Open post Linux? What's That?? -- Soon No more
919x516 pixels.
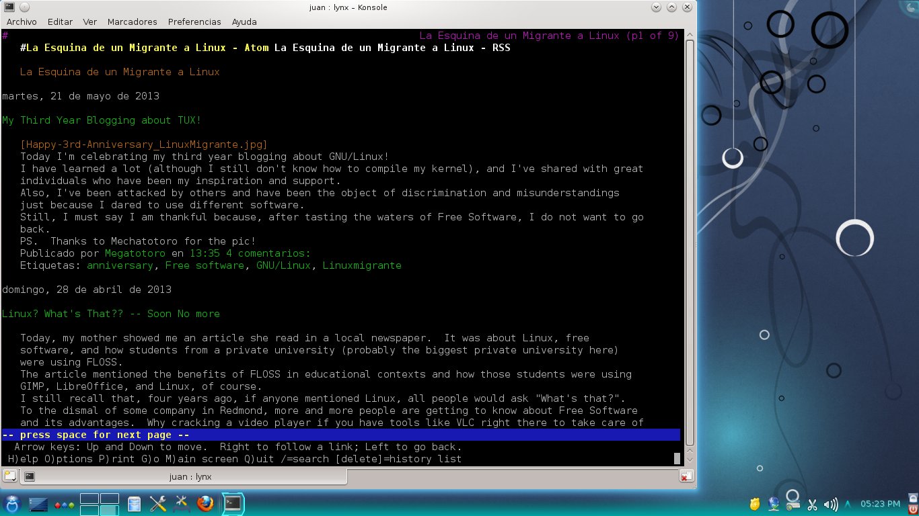click(111, 314)
